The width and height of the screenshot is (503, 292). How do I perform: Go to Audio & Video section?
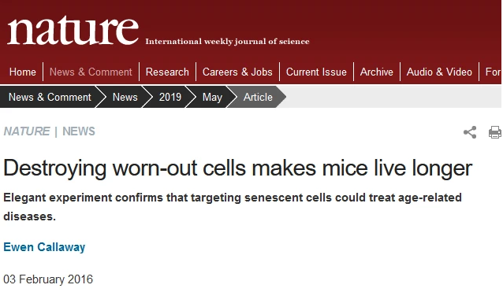pos(439,72)
